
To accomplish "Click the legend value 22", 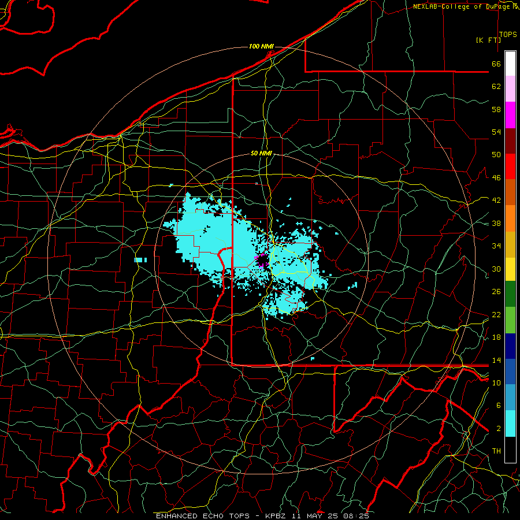I will click(x=496, y=314).
